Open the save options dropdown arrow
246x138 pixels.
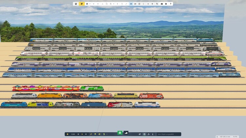point(90,4)
